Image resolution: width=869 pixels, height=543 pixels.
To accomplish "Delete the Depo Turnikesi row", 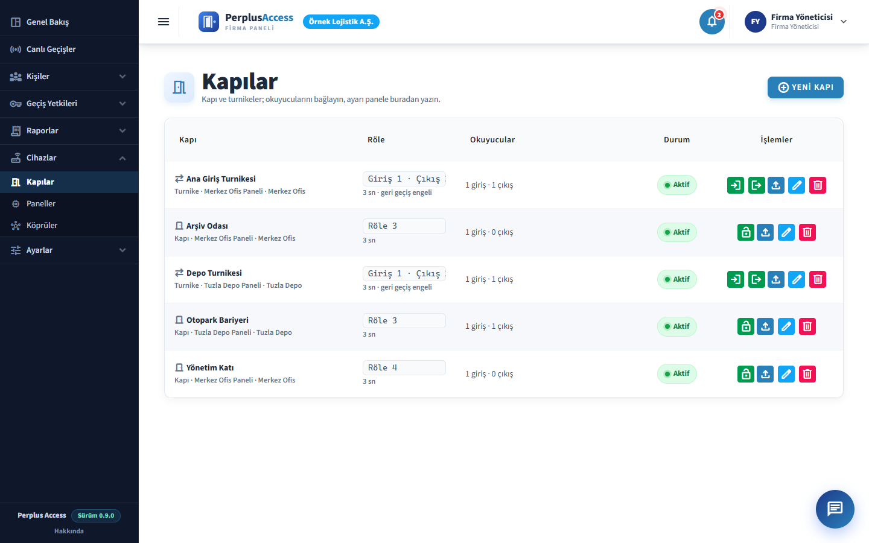I will coord(818,279).
